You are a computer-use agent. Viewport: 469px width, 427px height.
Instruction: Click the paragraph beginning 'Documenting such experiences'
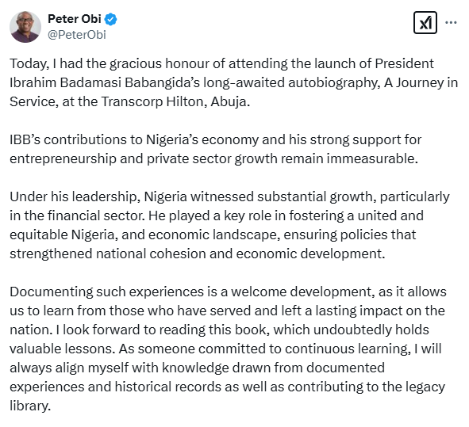pyautogui.click(x=229, y=349)
